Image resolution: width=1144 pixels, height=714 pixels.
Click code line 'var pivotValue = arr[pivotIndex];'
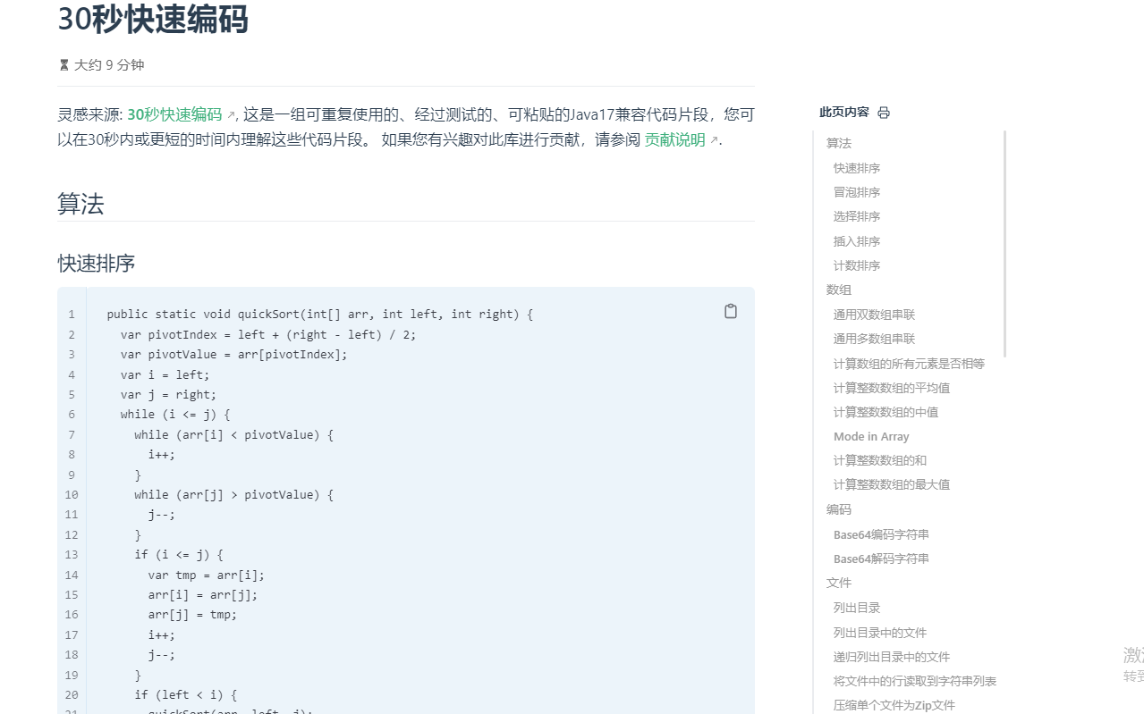tap(234, 354)
